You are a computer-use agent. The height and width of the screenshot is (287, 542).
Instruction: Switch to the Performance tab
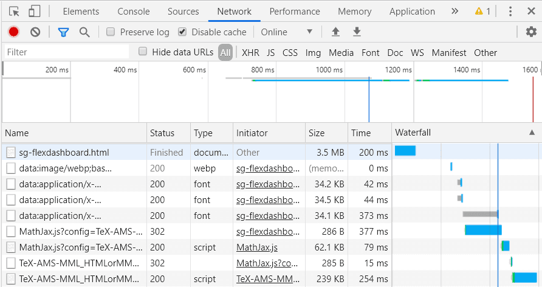(x=296, y=12)
